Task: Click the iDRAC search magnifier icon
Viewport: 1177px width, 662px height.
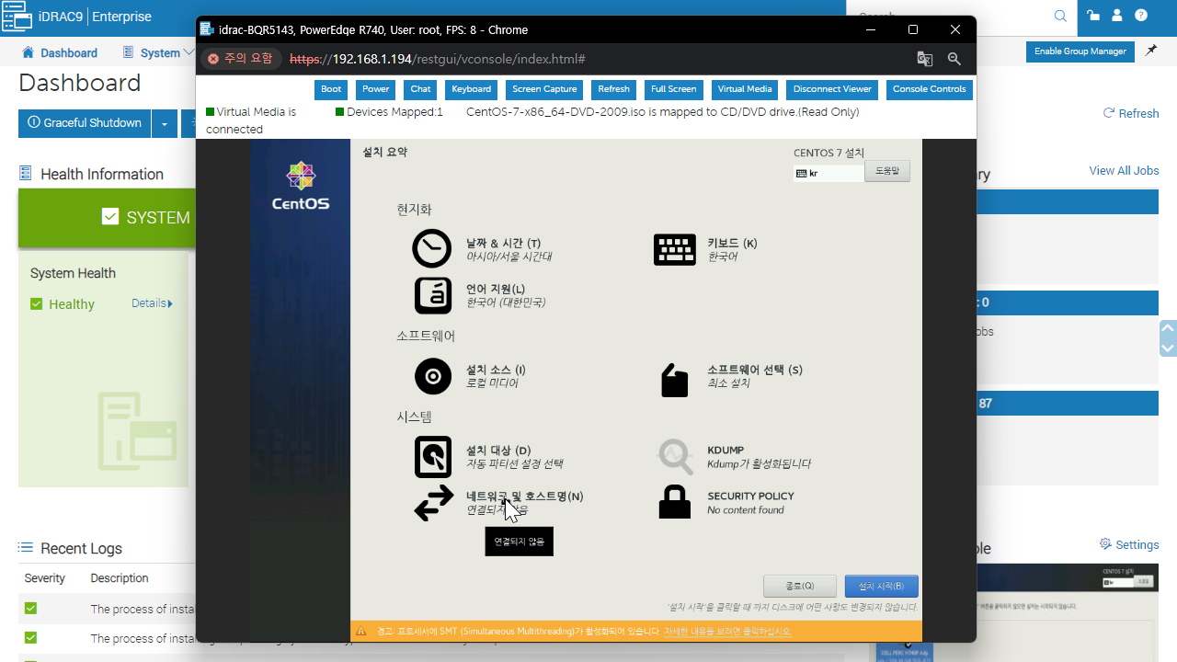Action: [x=1060, y=16]
